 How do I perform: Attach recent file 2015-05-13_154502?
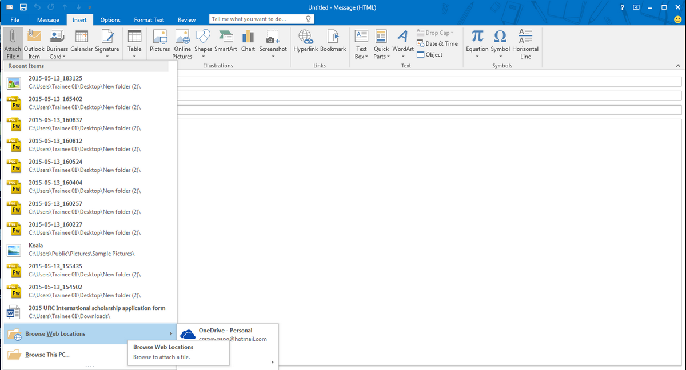click(90, 291)
